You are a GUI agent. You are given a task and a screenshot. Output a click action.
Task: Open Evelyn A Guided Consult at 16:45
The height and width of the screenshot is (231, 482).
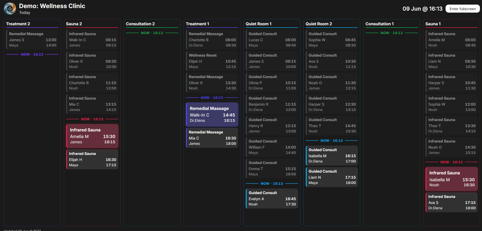tap(272, 198)
